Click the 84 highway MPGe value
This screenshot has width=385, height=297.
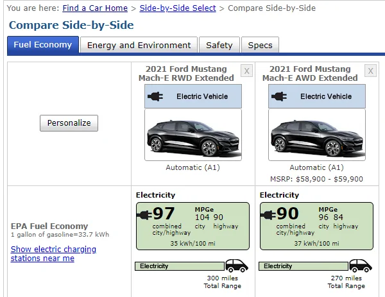pos(338,217)
